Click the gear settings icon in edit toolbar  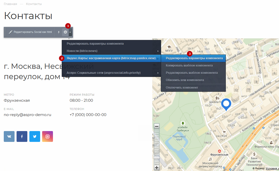click(x=65, y=32)
